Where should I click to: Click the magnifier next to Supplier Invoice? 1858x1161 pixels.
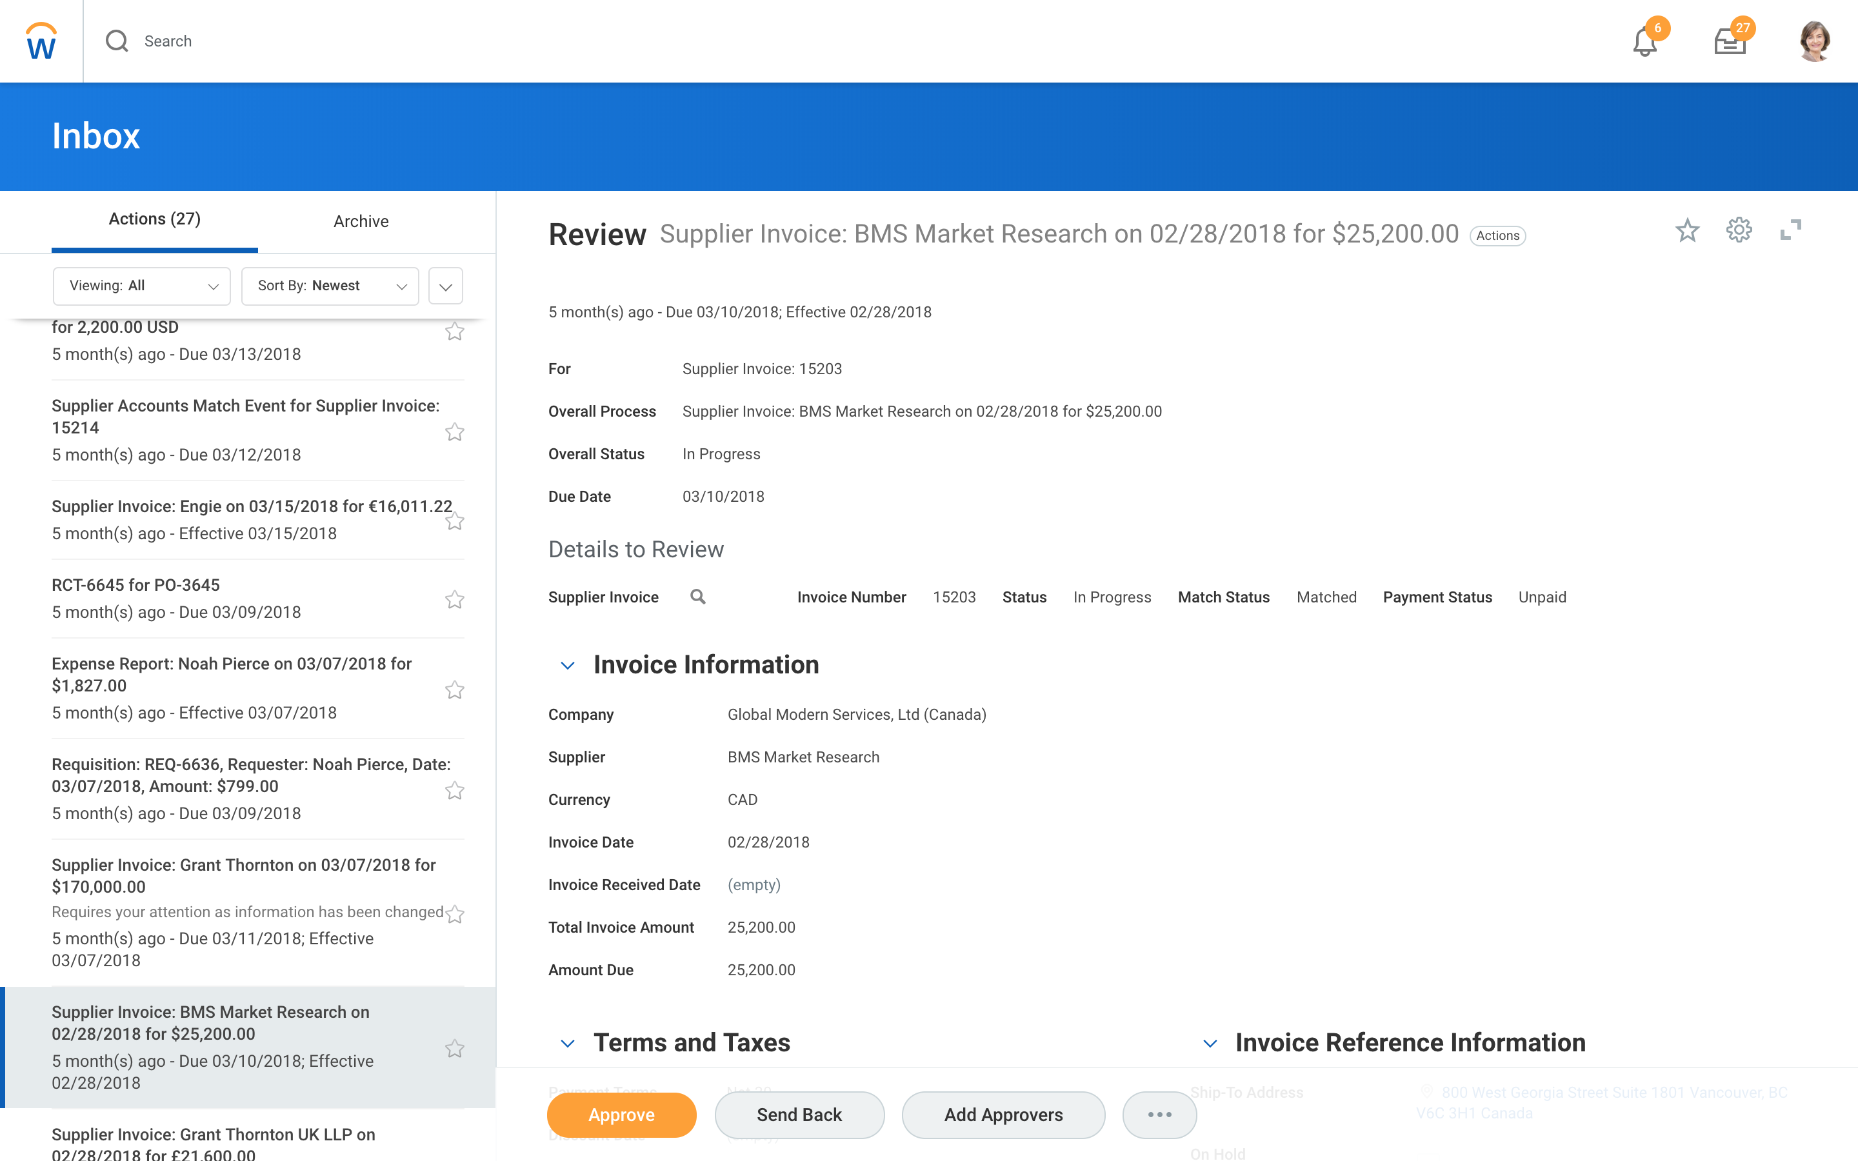[x=697, y=597]
